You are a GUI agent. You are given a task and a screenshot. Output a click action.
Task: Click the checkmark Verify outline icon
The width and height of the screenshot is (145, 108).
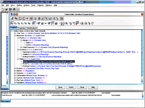(58, 19)
